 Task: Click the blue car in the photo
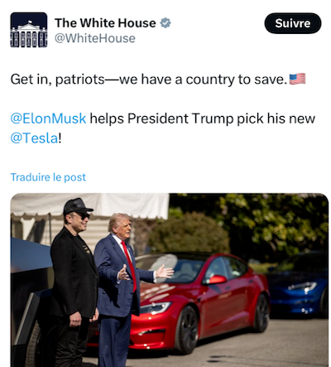tap(300, 283)
